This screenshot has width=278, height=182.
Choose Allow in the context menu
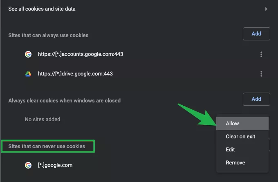click(242, 124)
